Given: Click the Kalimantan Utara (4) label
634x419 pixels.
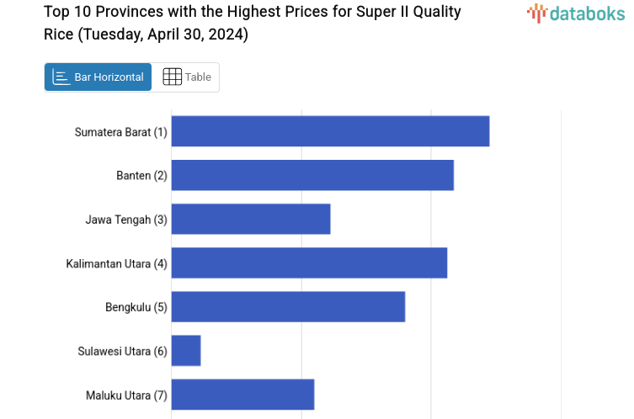Looking at the screenshot, I should pyautogui.click(x=117, y=263).
